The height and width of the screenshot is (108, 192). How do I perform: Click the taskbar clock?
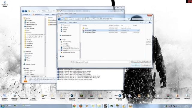click(187, 106)
